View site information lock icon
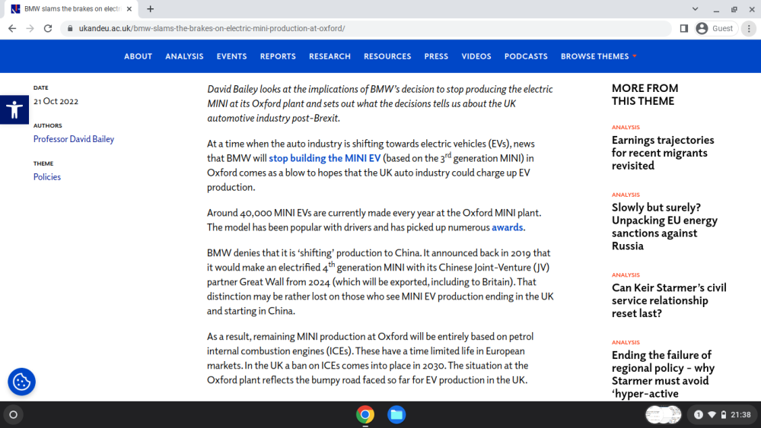Viewport: 761px width, 428px height. (70, 29)
